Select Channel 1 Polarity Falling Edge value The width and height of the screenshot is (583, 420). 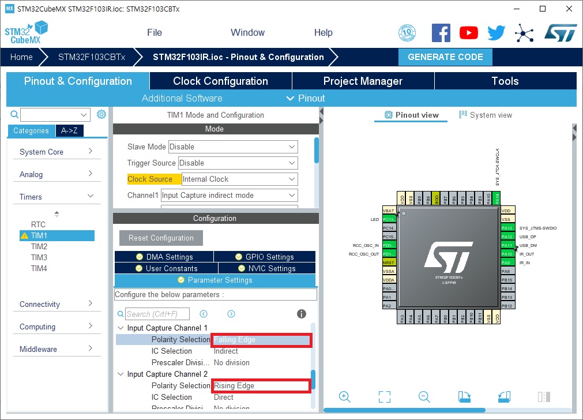(x=261, y=340)
